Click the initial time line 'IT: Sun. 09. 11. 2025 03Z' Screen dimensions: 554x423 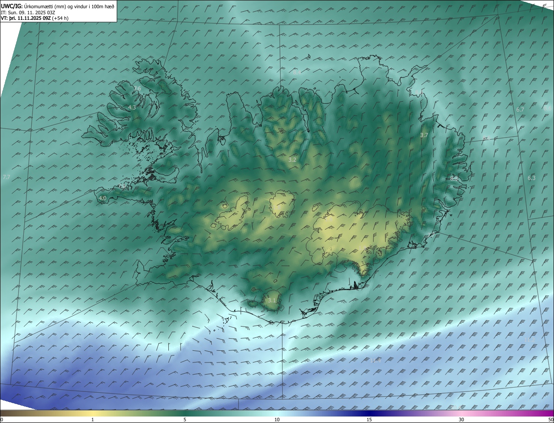click(28, 12)
